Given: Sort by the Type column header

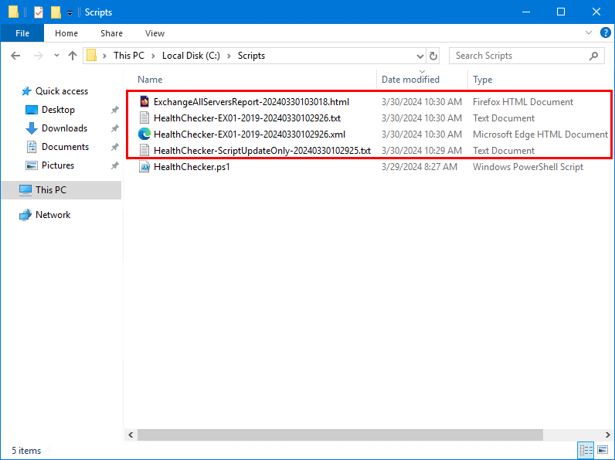Looking at the screenshot, I should coord(482,80).
